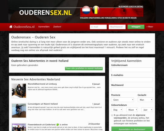164x131 pixels.
Task: Open Gunsandguts uit Noord-holland profile link
Action: pyautogui.click(x=43, y=104)
